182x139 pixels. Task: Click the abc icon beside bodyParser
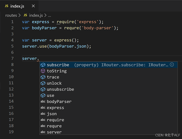click(43, 102)
